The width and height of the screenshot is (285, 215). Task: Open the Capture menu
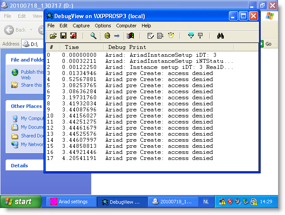[x=81, y=26]
